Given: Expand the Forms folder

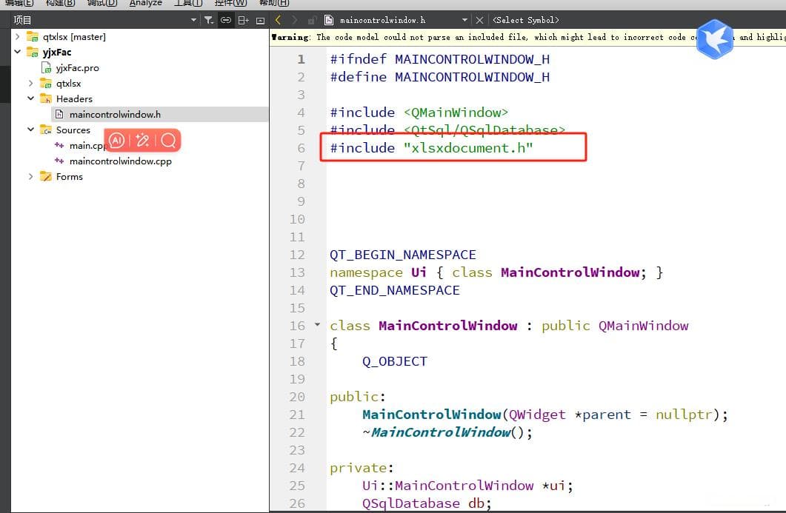Looking at the screenshot, I should click(30, 176).
